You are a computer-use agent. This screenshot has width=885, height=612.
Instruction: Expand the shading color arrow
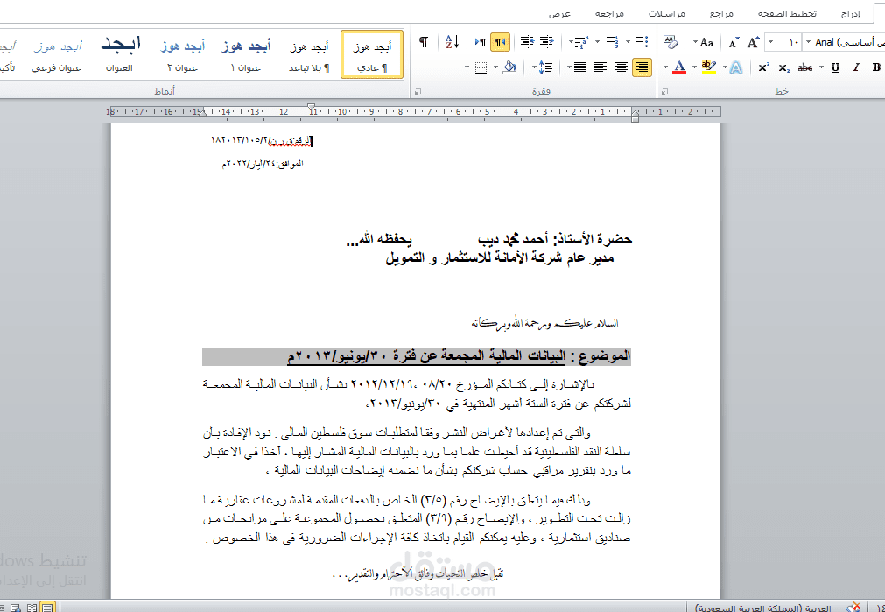[495, 67]
